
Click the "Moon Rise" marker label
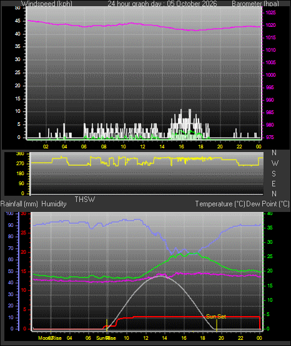coord(50,338)
